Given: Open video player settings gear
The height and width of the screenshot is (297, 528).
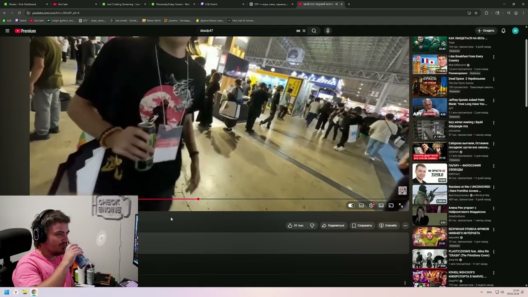Looking at the screenshot, I should tap(372, 205).
